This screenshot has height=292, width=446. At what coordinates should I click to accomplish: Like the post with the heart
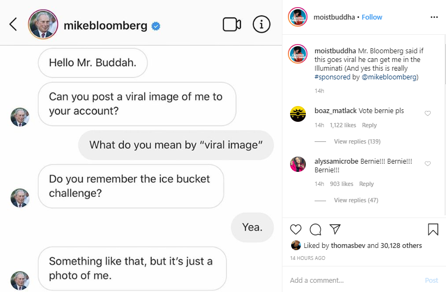(x=296, y=229)
